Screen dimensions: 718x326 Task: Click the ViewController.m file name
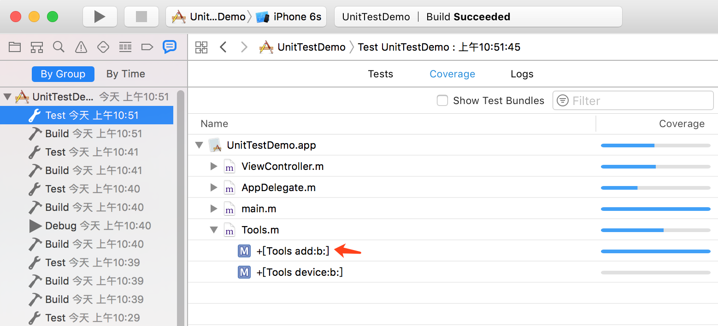point(282,166)
